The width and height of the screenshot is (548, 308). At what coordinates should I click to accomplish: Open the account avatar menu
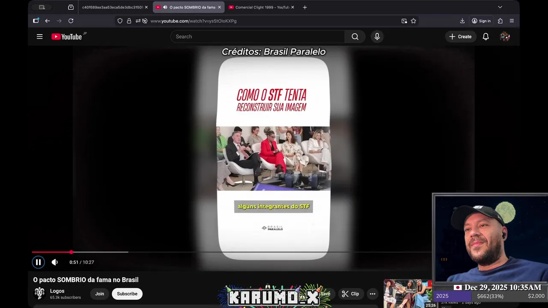pyautogui.click(x=505, y=37)
